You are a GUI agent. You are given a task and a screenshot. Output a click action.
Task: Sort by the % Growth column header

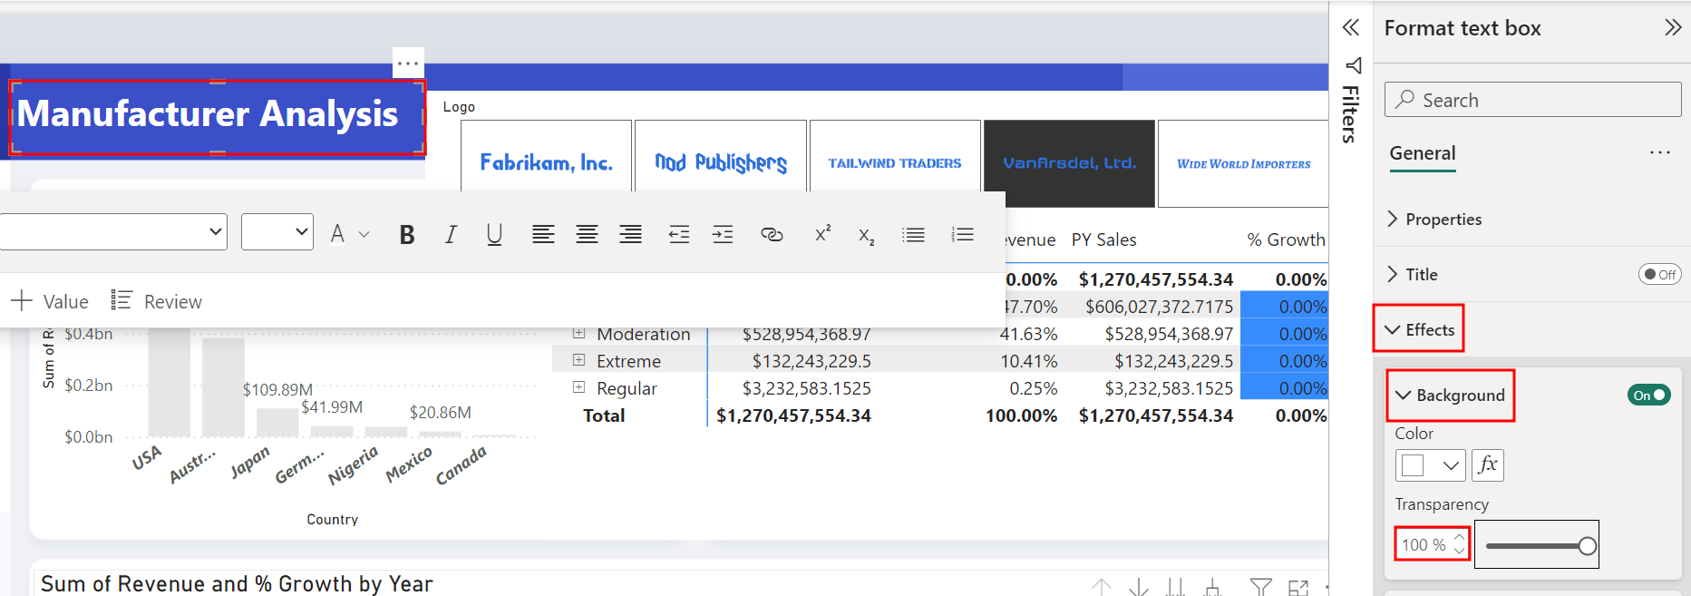coord(1286,239)
